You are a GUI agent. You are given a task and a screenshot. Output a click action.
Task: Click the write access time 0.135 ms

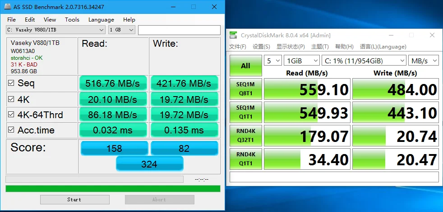[x=184, y=130]
